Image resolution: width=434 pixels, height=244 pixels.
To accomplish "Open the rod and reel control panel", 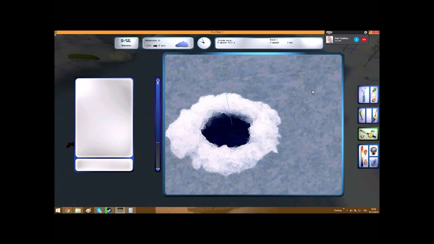I will [x=368, y=134].
